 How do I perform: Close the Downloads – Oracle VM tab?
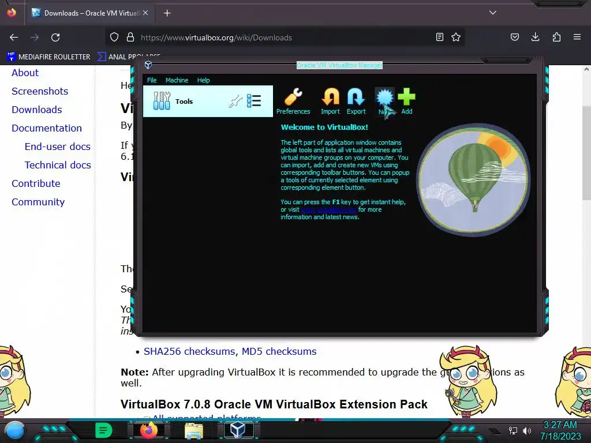145,13
